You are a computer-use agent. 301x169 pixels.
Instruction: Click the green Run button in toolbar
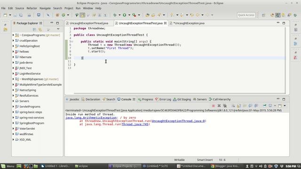[x=124, y=15]
